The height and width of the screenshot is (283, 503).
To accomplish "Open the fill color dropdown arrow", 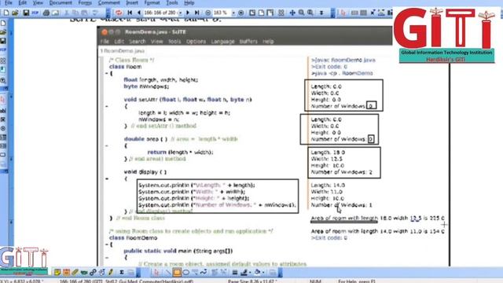I will pyautogui.click(x=263, y=273).
